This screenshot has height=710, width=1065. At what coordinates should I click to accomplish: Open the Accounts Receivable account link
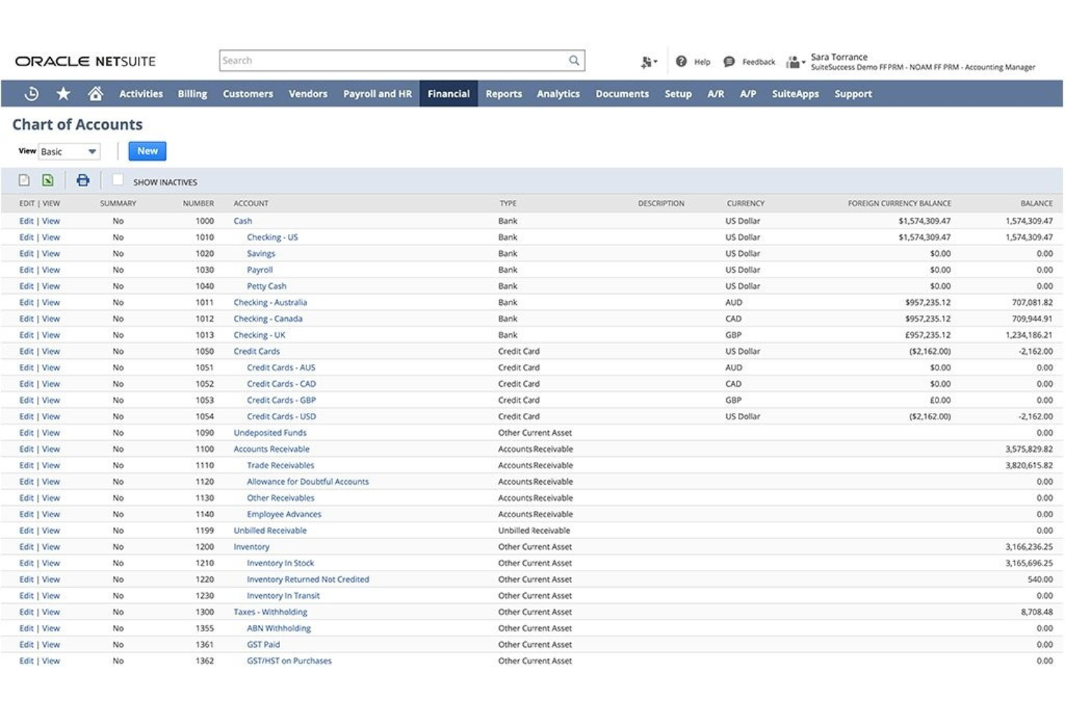pyautogui.click(x=271, y=449)
